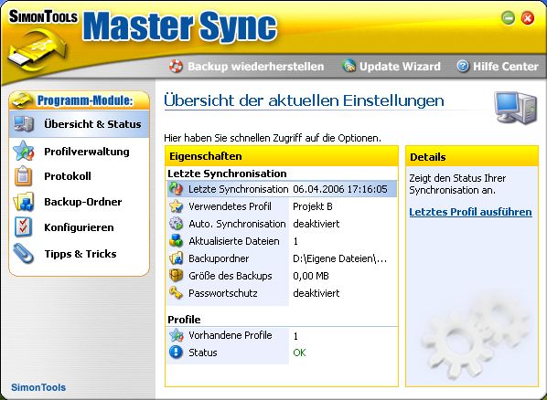The image size is (547, 400).
Task: Click the box icon of Größe des Backups row
Action: 177,275
